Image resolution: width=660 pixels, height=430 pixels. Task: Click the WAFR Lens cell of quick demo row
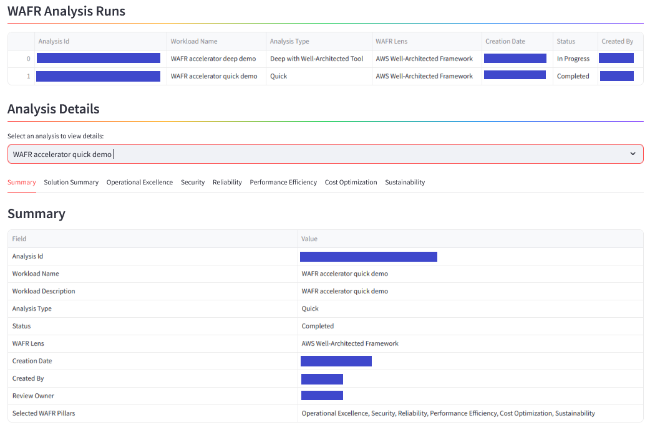[427, 76]
